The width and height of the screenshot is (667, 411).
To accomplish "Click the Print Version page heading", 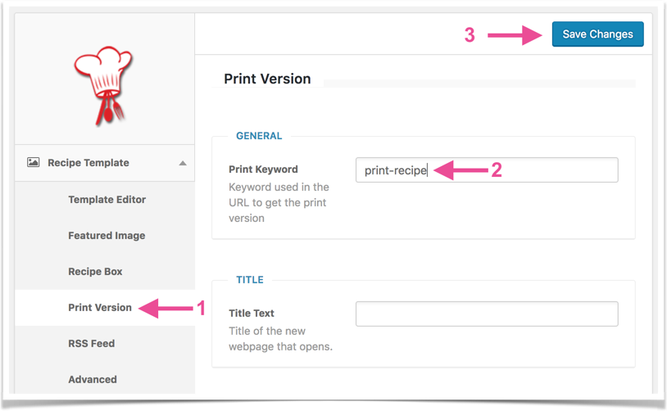I will (x=267, y=79).
